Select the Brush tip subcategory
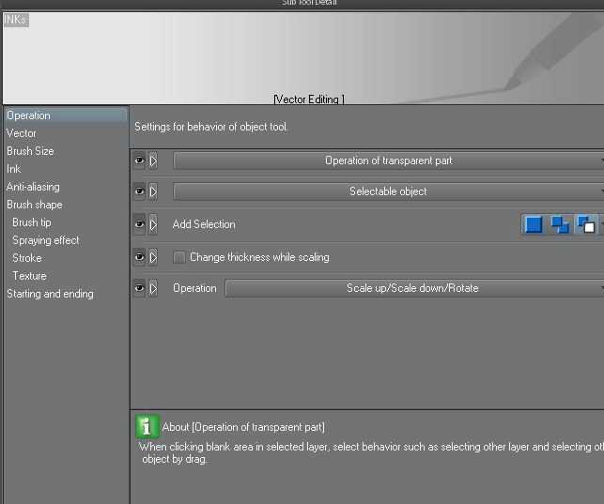Screen dimensions: 604x504 32,222
